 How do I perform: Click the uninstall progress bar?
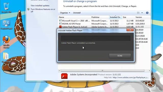pos(96,38)
